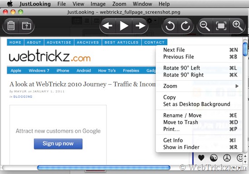Rotate image counterclockwise using toolbar icon

(170, 26)
